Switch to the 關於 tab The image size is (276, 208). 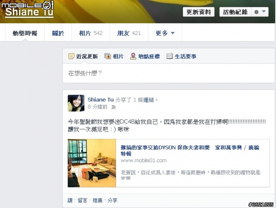[x=58, y=33]
